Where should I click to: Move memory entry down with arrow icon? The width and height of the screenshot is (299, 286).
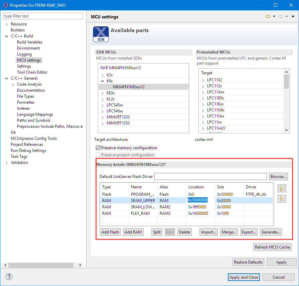pos(281,198)
